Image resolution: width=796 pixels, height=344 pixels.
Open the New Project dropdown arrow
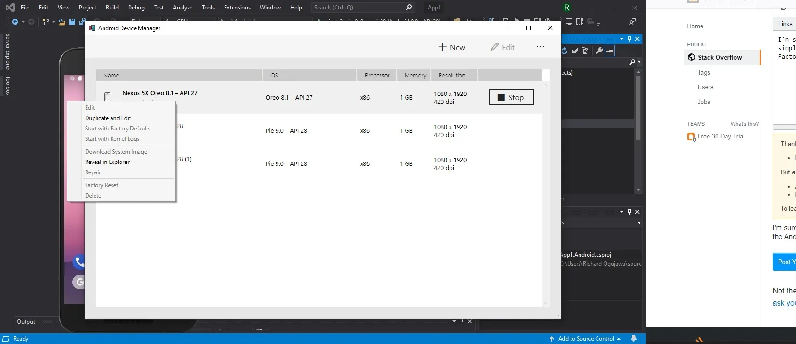point(53,22)
